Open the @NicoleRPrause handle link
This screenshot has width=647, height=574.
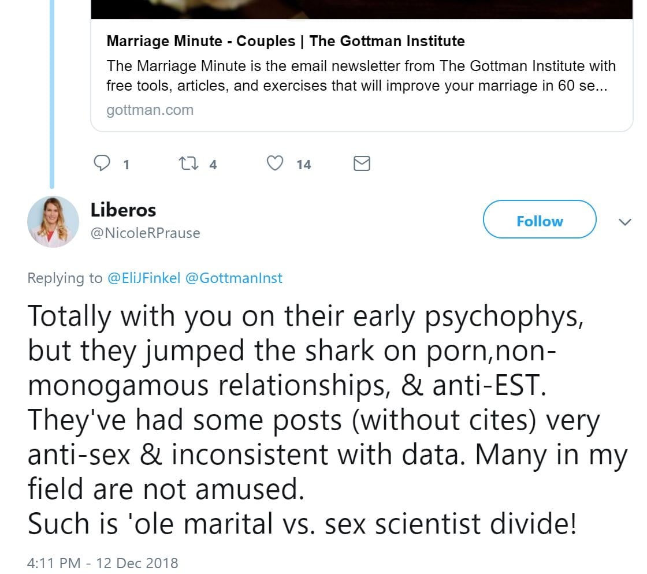(145, 233)
